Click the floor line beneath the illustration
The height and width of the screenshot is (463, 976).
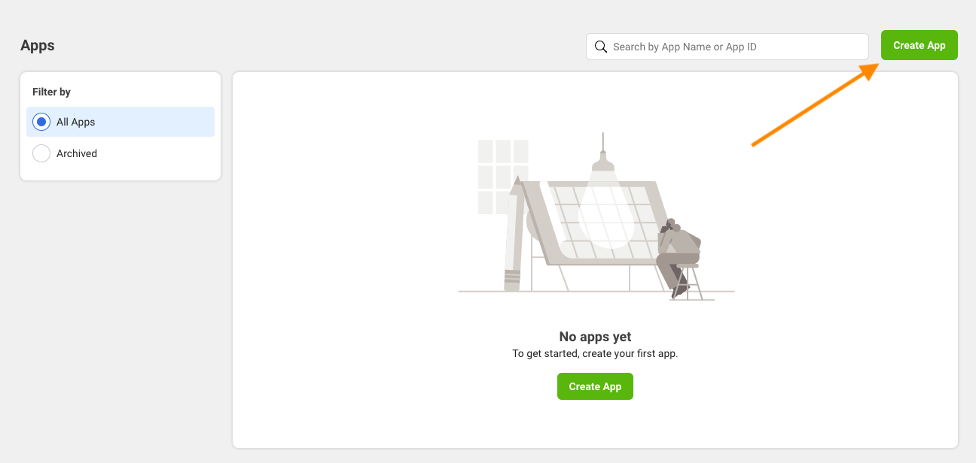point(596,292)
